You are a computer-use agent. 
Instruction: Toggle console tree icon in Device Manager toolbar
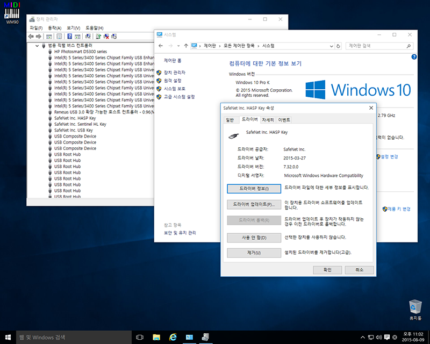(49, 37)
